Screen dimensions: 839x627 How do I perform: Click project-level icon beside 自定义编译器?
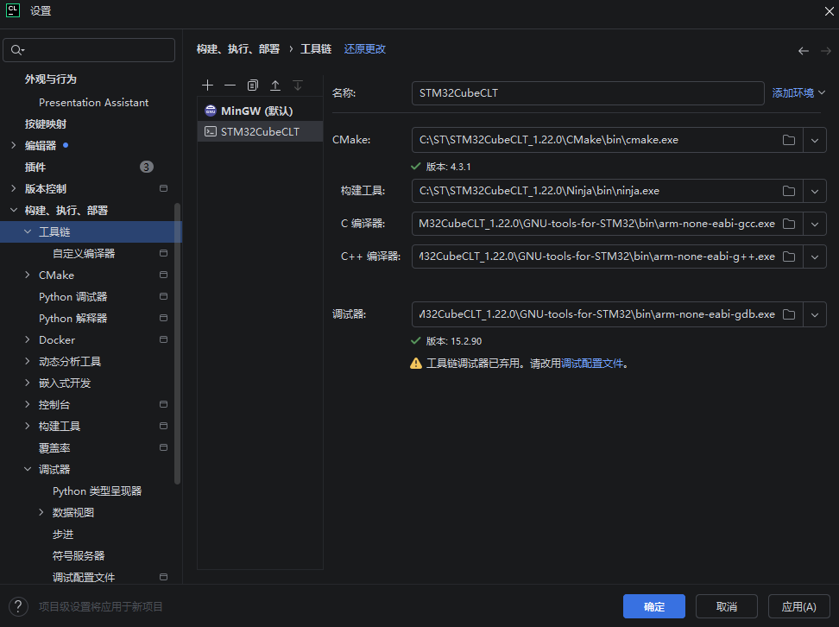164,253
